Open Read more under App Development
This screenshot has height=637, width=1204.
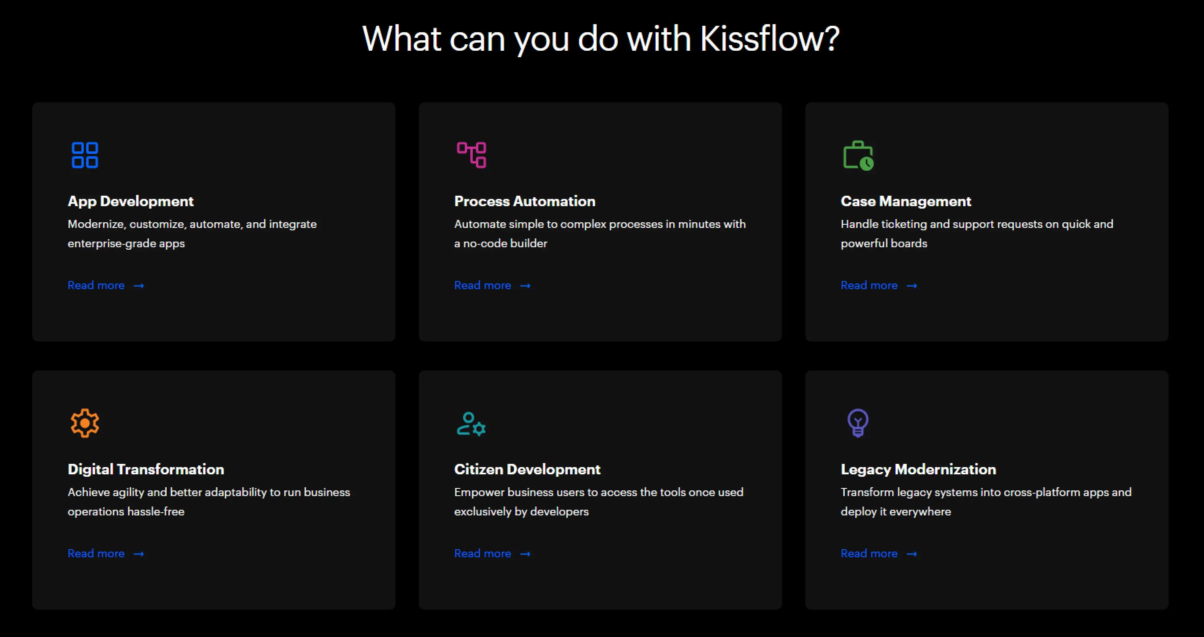pos(96,285)
